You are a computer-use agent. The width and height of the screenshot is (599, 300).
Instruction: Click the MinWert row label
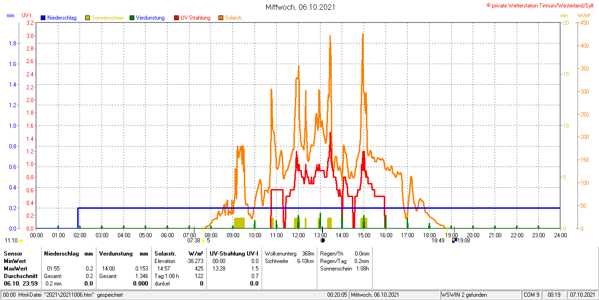15,261
